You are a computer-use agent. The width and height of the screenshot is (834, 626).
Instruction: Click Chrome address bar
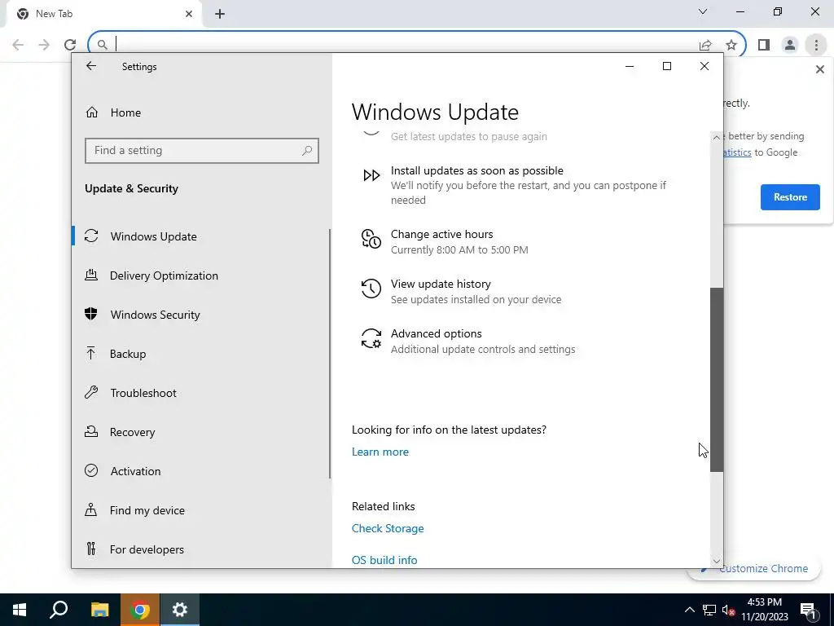point(404,45)
